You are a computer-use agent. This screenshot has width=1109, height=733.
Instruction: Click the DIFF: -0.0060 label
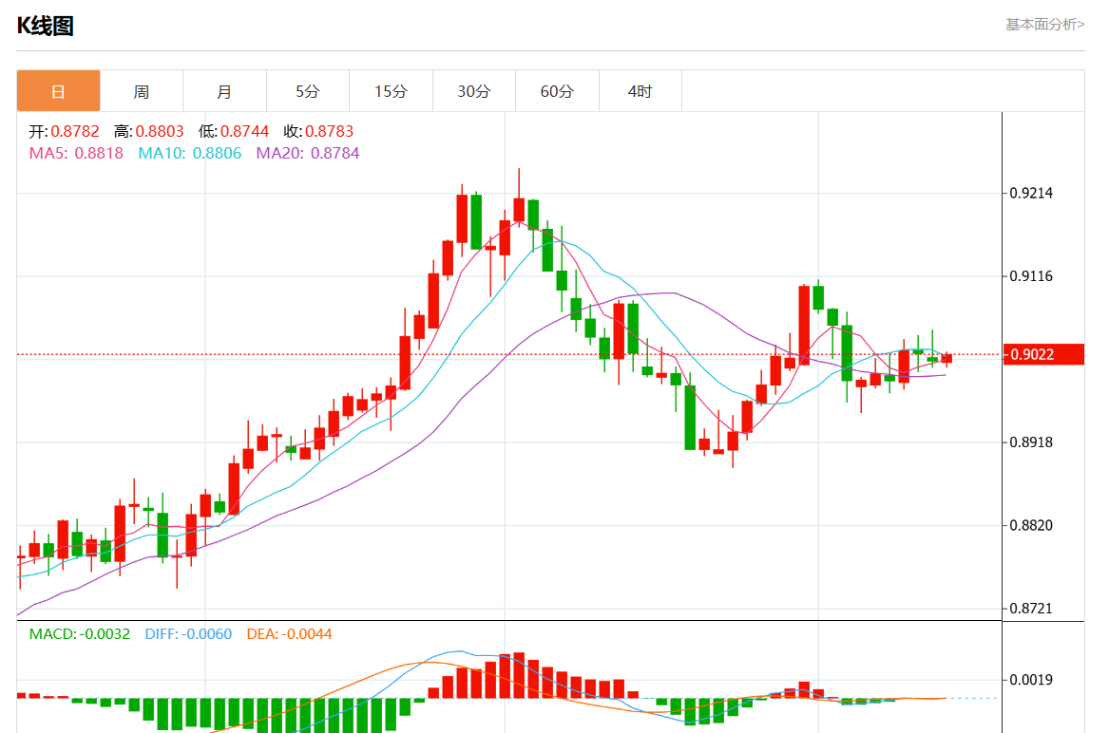pos(188,634)
